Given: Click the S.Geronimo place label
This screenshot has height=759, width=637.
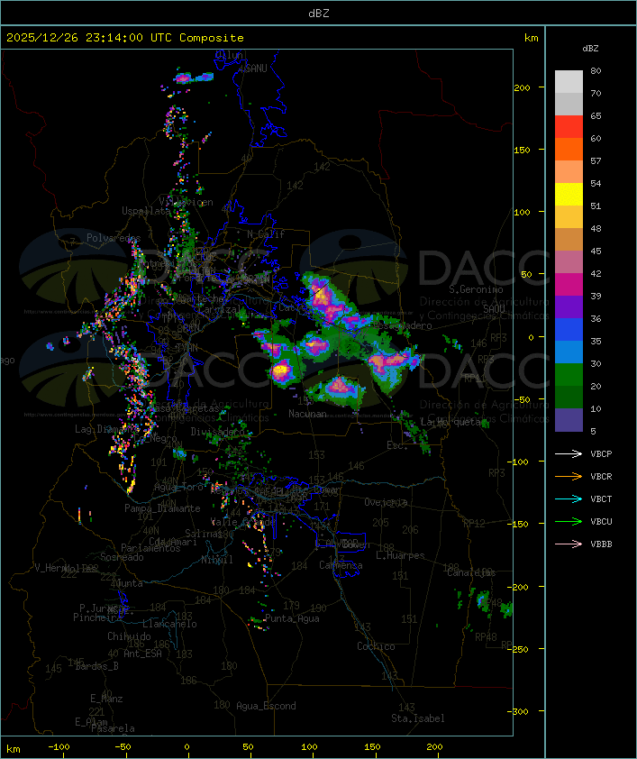Looking at the screenshot, I should tap(476, 289).
